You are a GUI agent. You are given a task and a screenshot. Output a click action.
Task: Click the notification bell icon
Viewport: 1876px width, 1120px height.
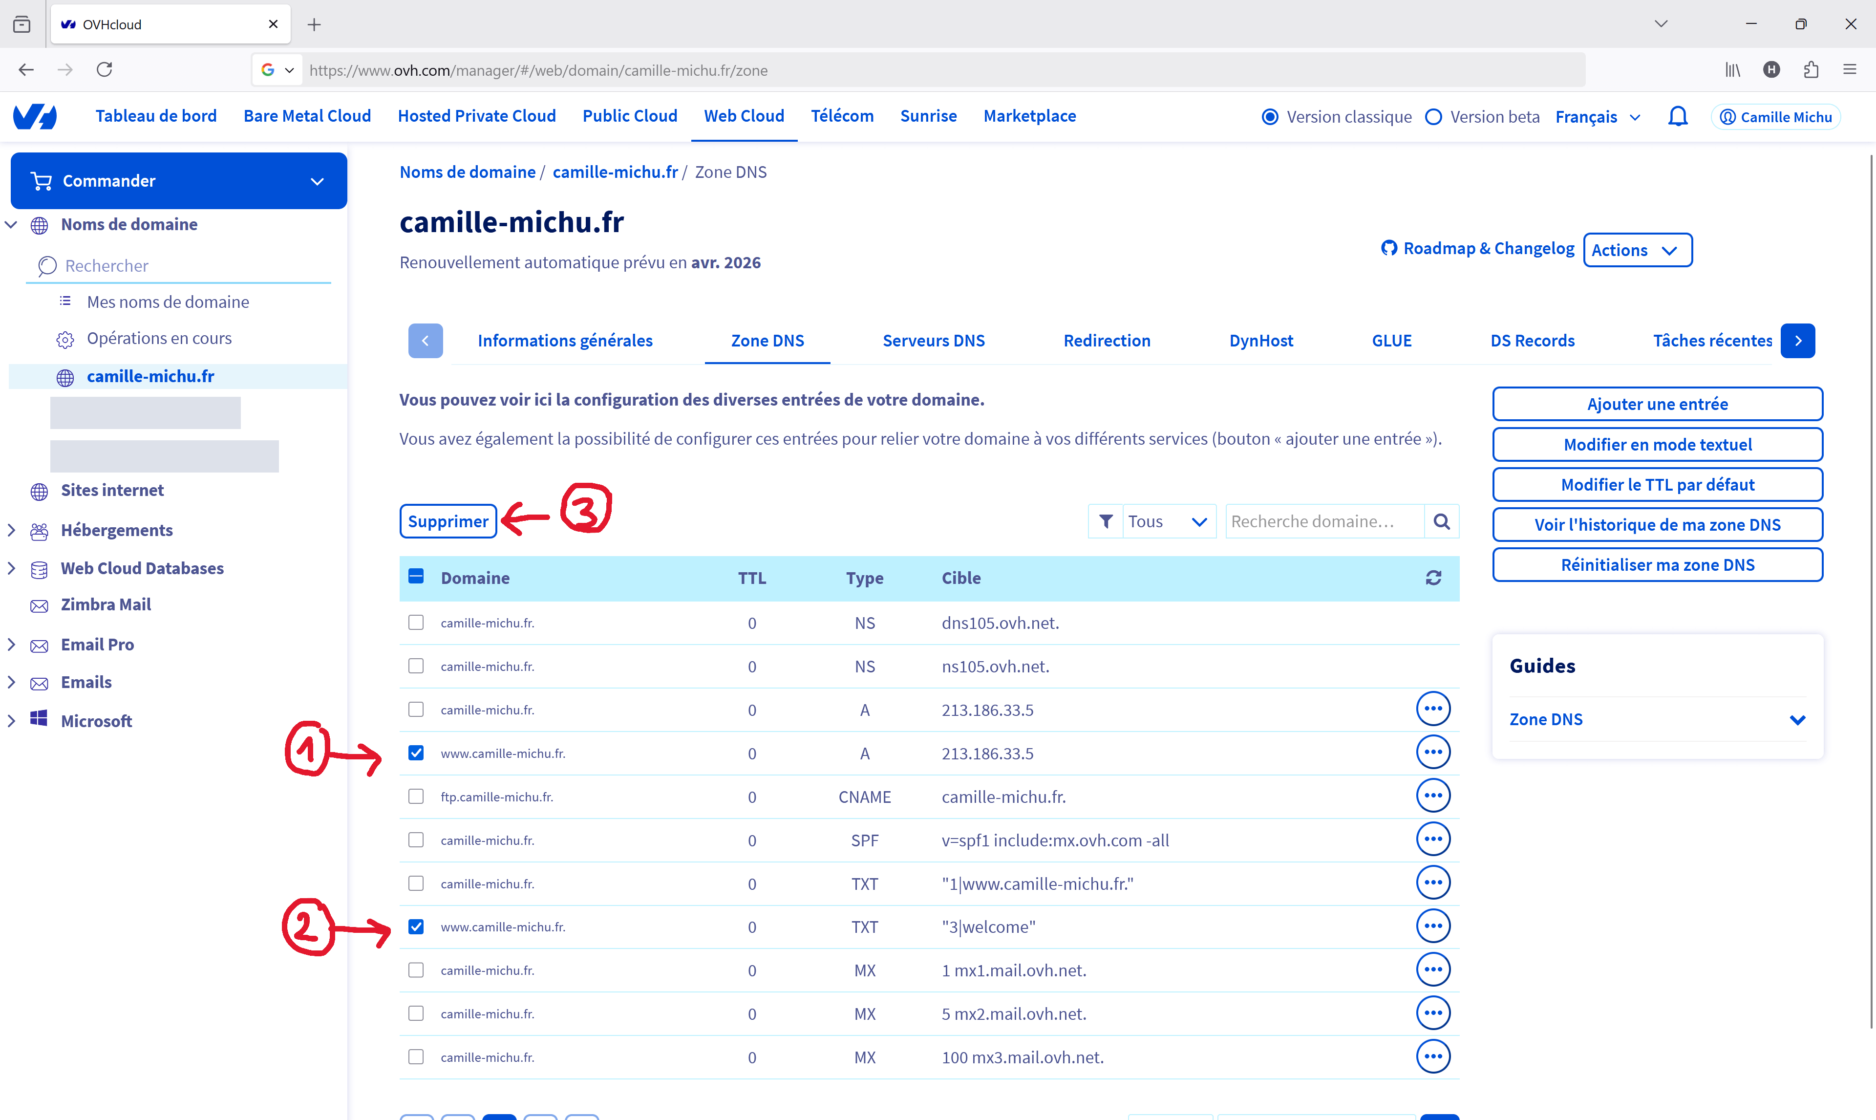(1677, 117)
